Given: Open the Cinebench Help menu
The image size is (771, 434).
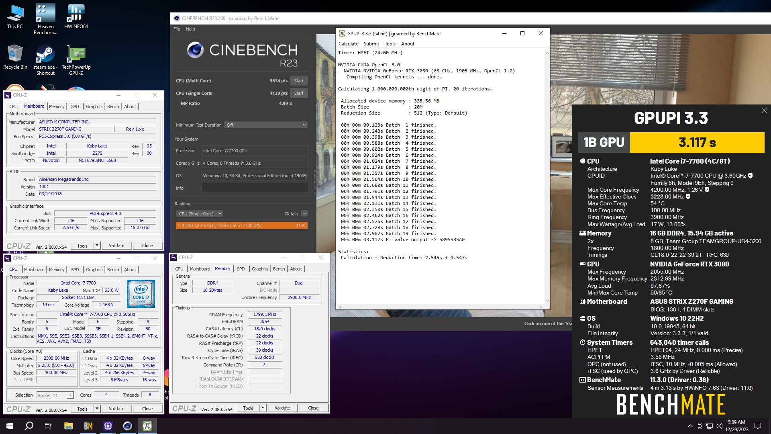Looking at the screenshot, I should click(190, 29).
